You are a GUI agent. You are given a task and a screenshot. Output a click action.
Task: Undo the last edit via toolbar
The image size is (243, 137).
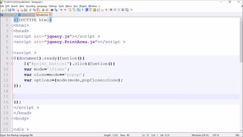pos(43,10)
